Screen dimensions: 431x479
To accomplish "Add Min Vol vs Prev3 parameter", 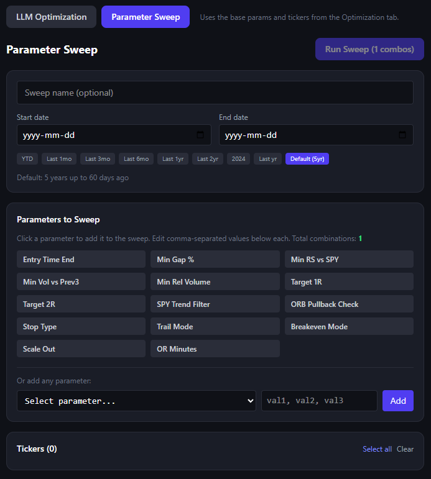I will coord(81,281).
